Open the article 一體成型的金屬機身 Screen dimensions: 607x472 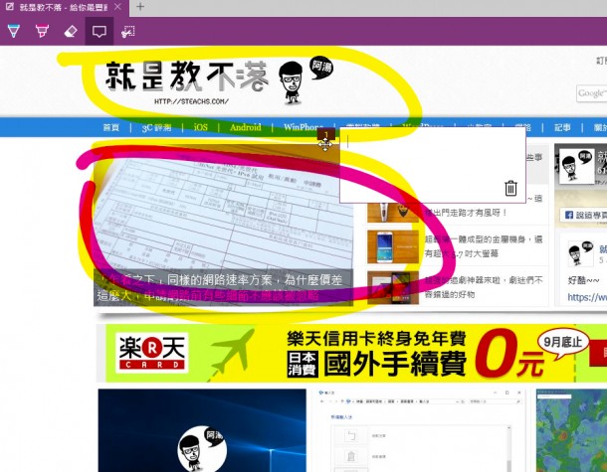click(484, 246)
